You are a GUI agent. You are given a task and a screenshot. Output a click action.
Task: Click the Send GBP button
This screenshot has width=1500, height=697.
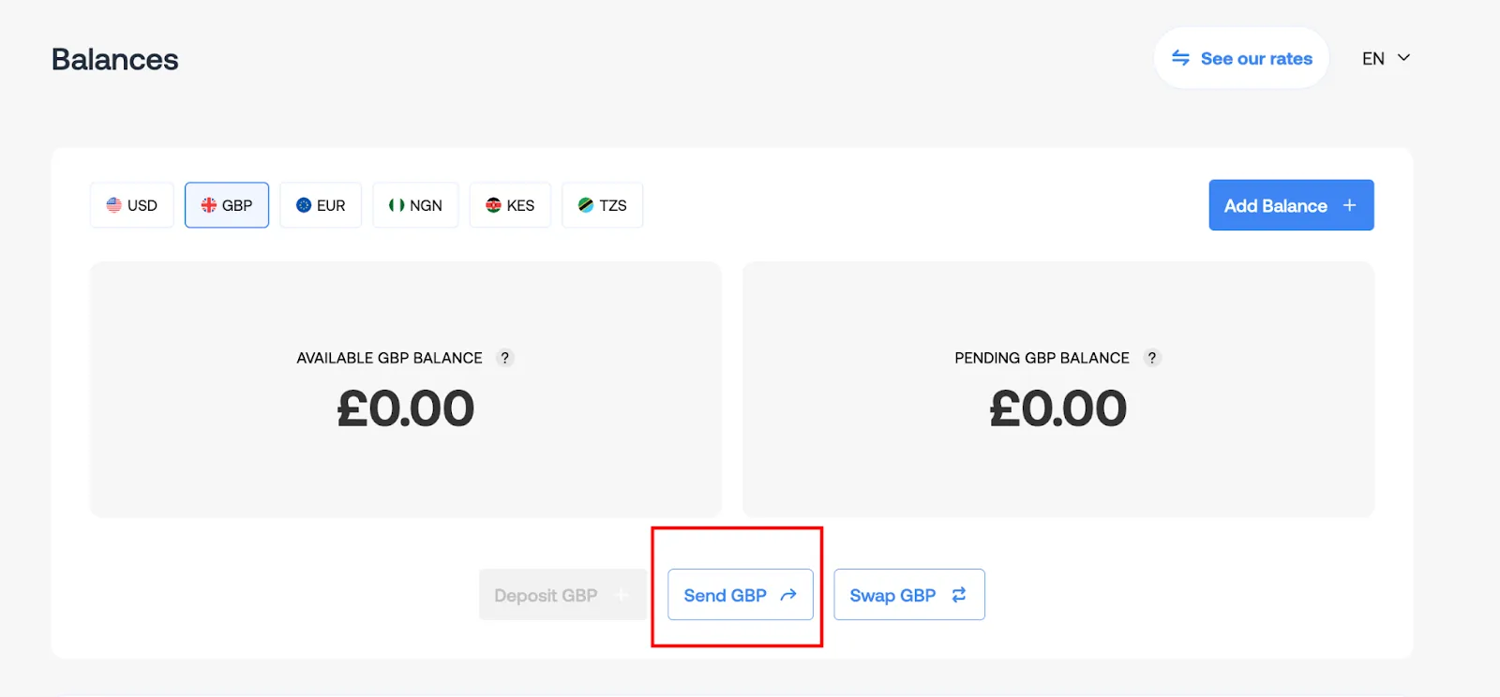click(741, 595)
